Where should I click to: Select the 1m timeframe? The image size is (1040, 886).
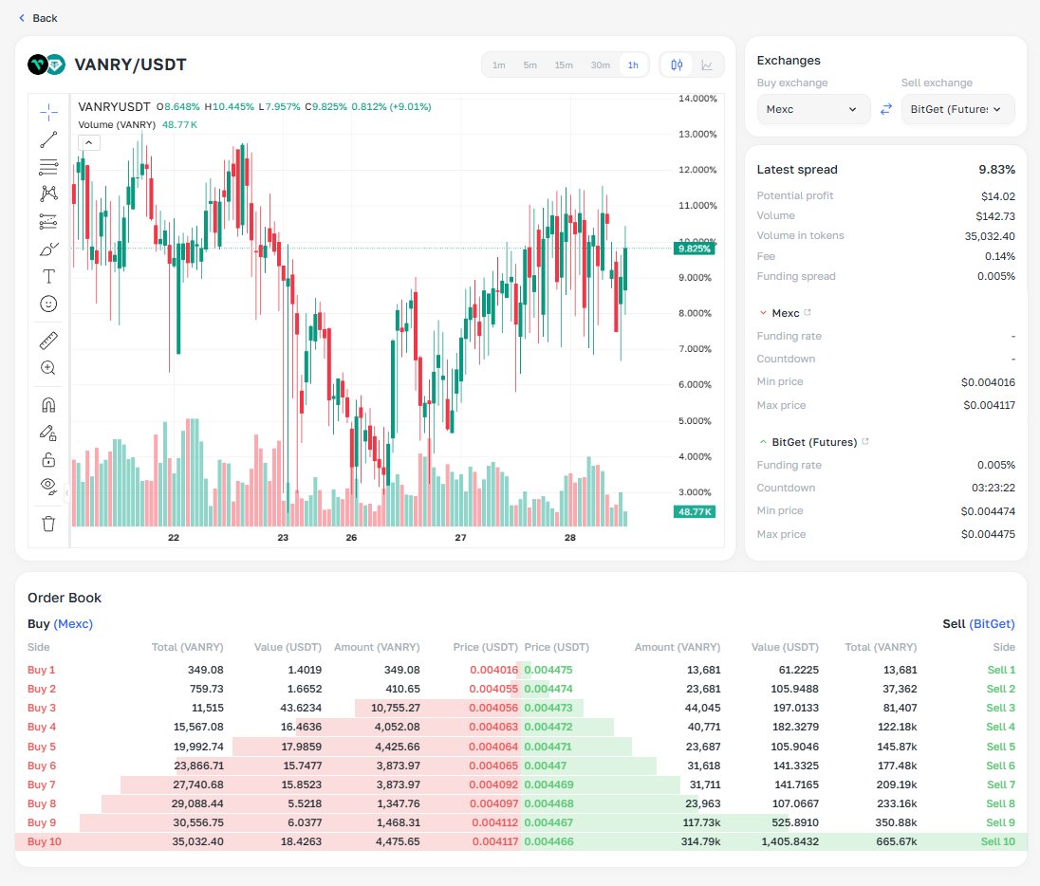point(499,65)
